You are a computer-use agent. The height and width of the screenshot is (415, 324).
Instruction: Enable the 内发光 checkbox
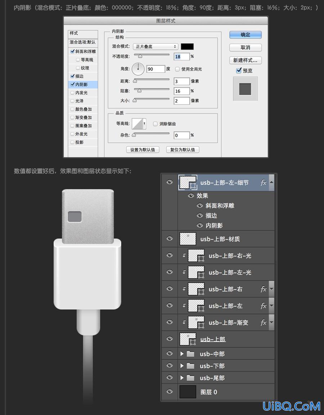tap(72, 93)
